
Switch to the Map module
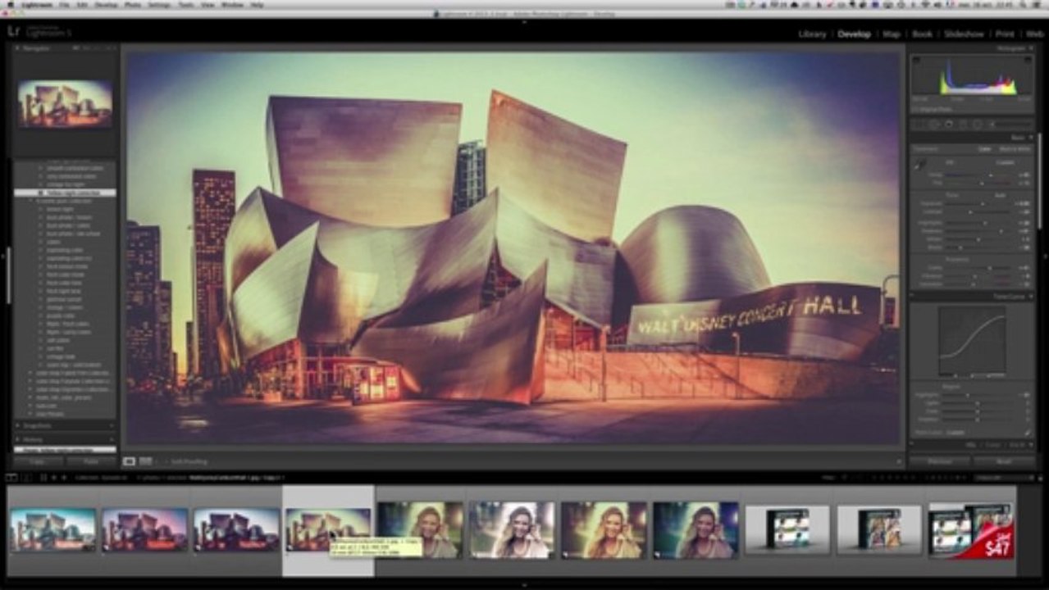click(x=892, y=34)
